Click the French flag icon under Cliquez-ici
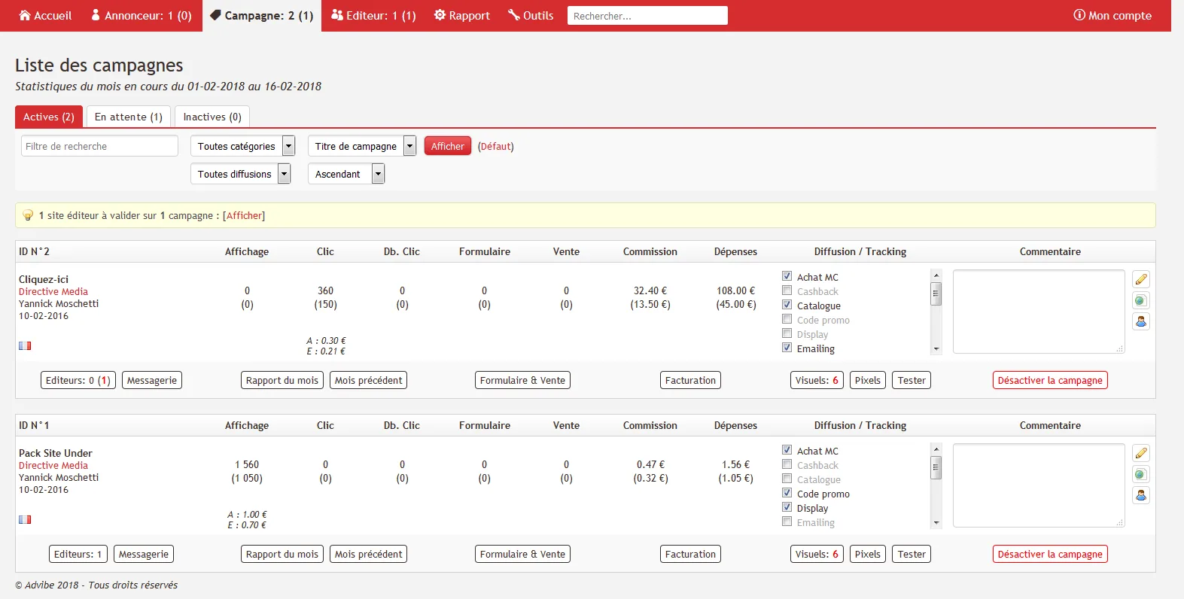 pos(25,345)
